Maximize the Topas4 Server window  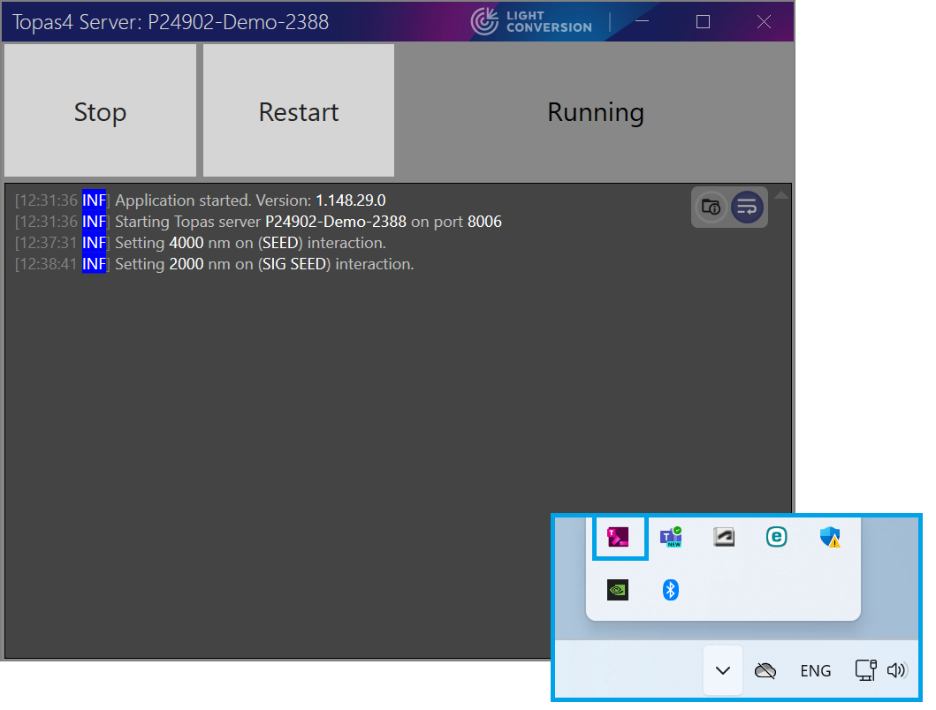(704, 22)
